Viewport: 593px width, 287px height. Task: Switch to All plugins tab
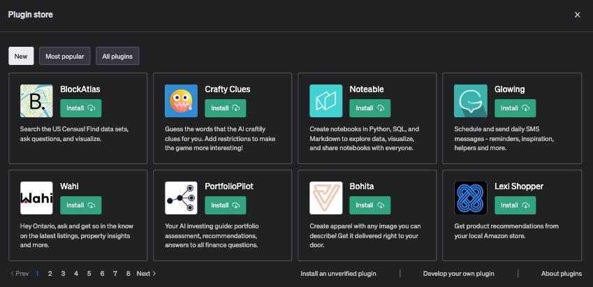click(x=117, y=56)
